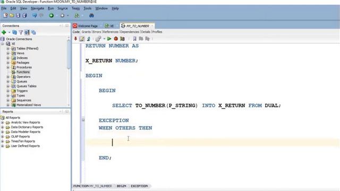Click the EXCEPTION breadcrumb at editor bottom
340x191 pixels.
139,186
